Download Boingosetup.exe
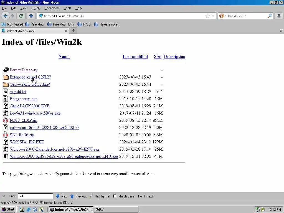284x213 pixels. (23, 99)
